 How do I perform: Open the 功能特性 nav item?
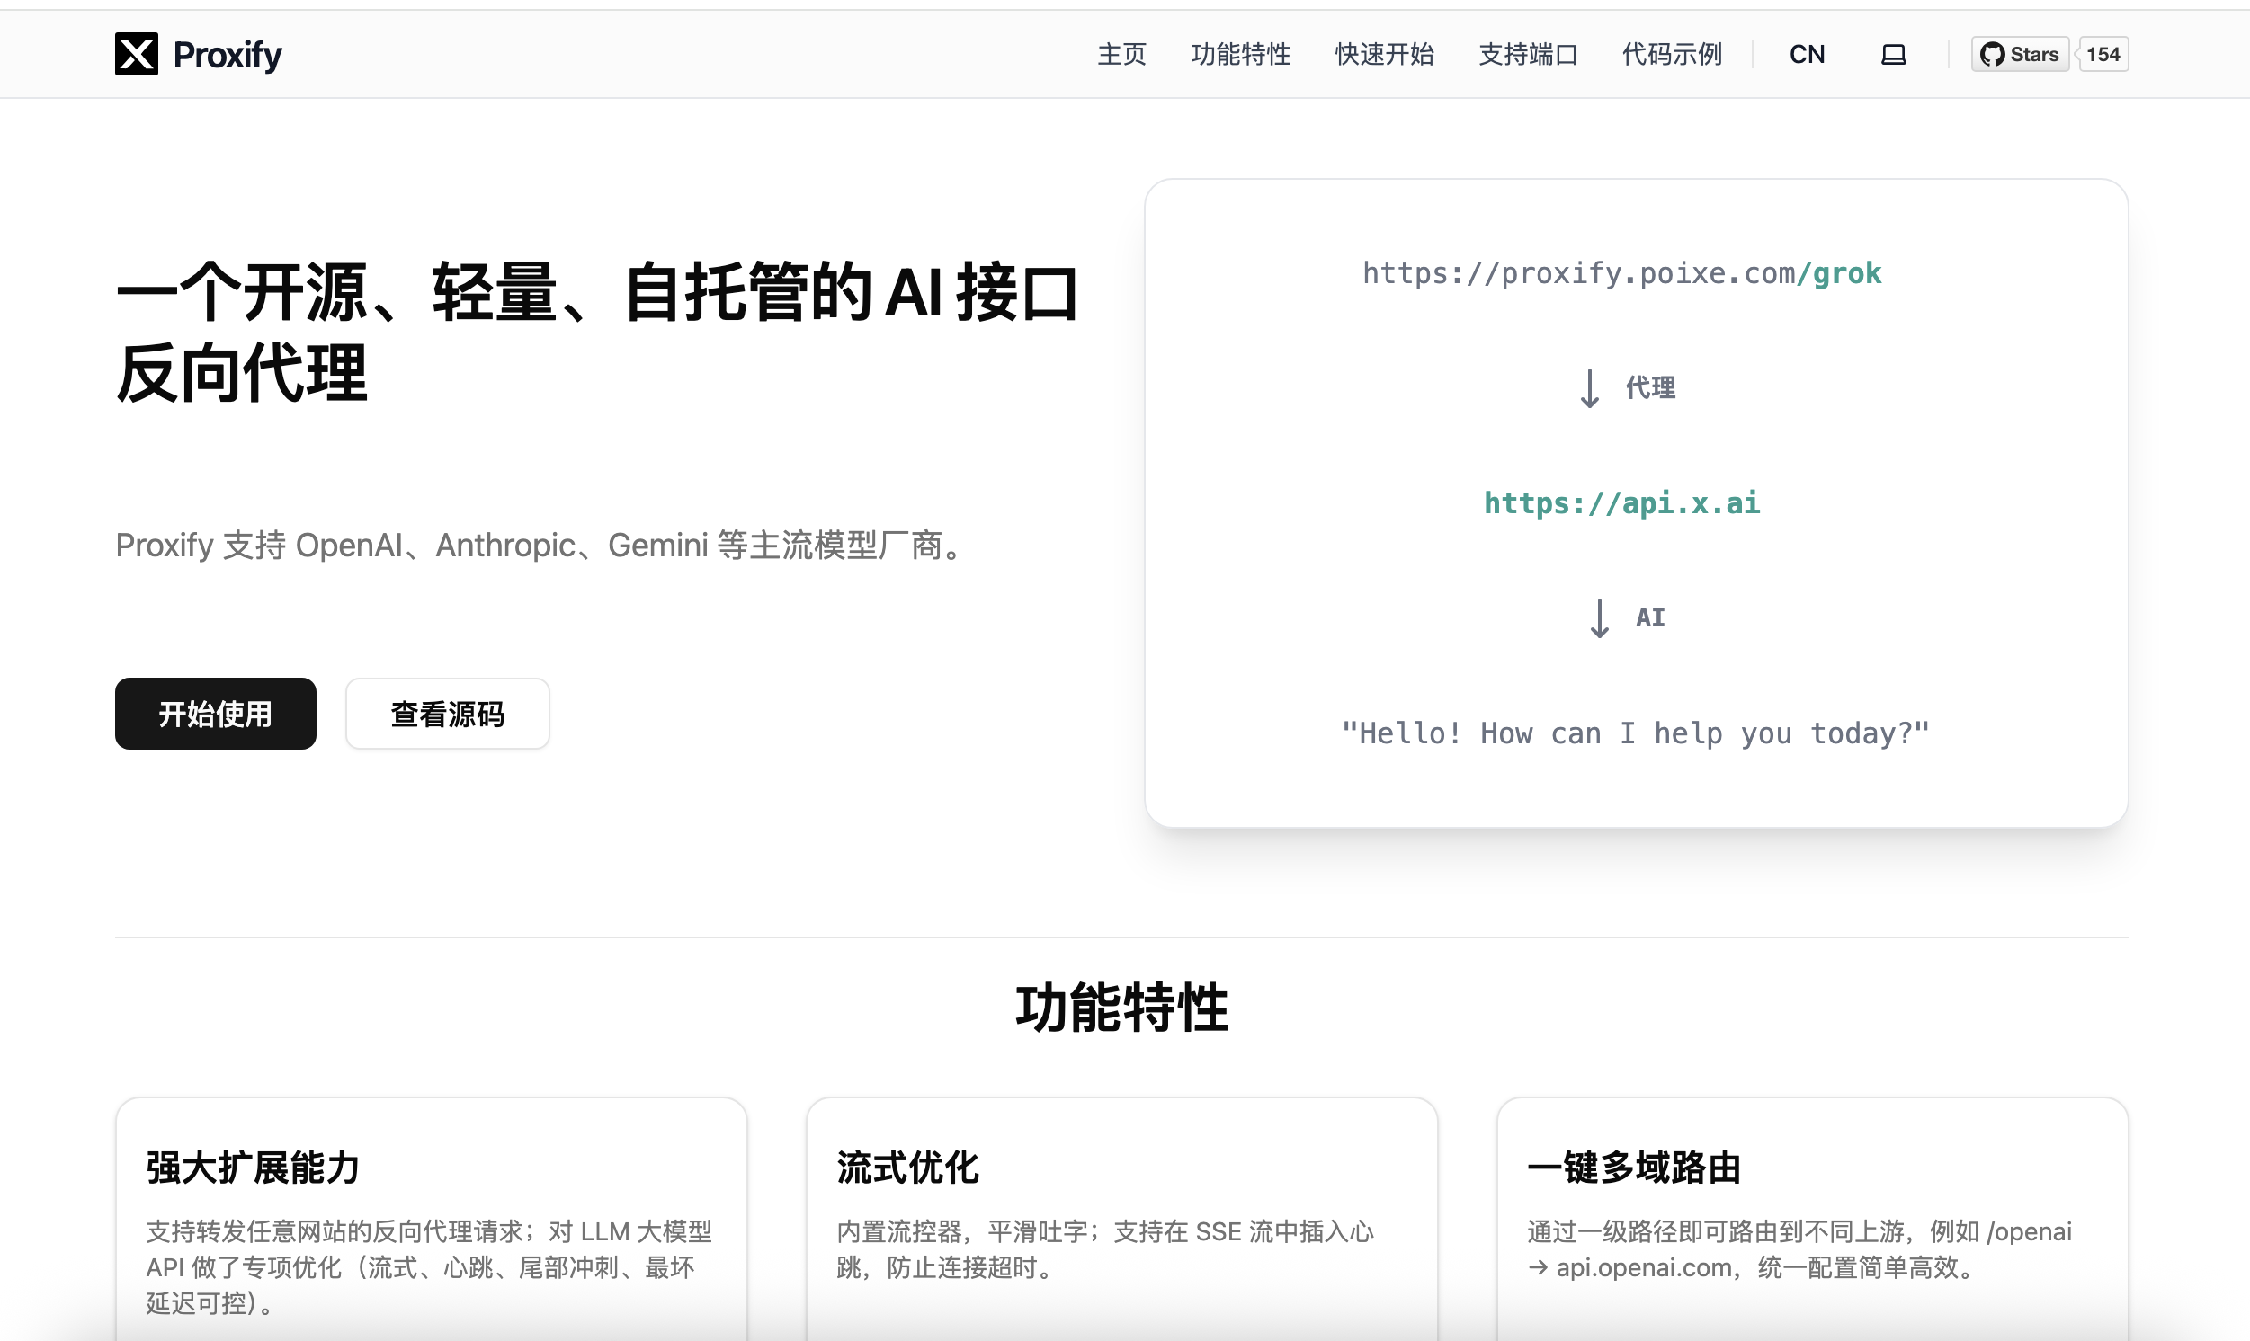pos(1240,55)
